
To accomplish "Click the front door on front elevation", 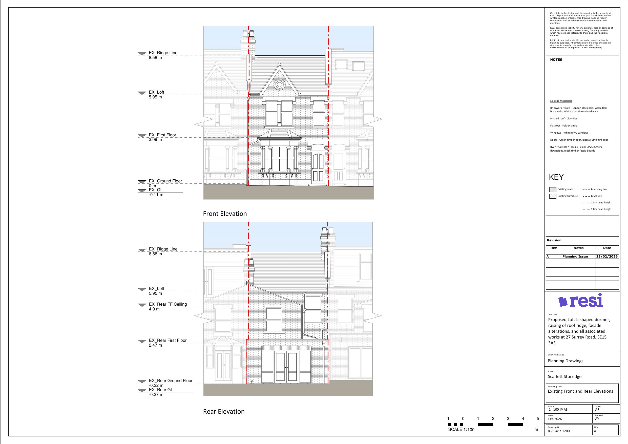I will pos(318,167).
